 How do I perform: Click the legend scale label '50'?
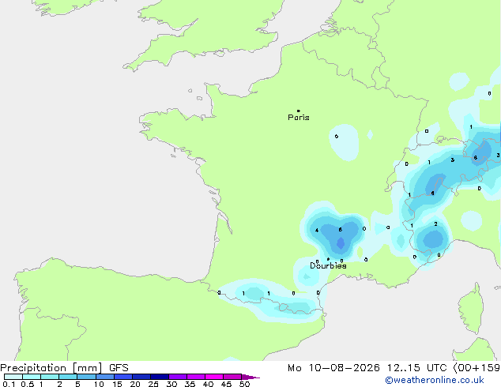point(244,384)
